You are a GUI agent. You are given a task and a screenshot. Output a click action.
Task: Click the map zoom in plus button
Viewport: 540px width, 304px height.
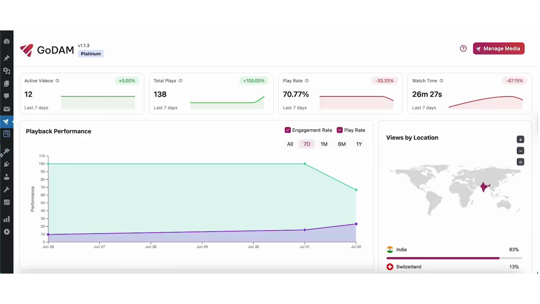(x=520, y=140)
